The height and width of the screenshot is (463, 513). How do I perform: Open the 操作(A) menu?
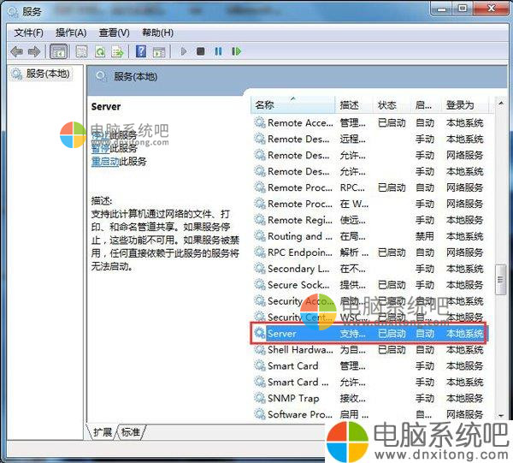pos(70,33)
